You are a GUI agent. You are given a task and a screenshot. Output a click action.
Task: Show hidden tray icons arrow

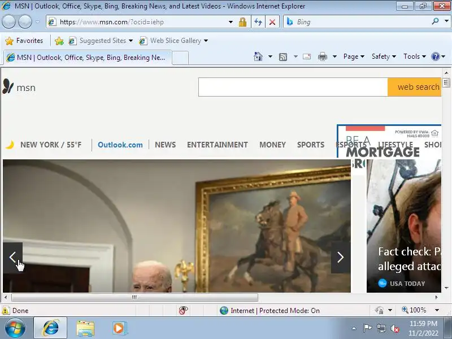pyautogui.click(x=354, y=328)
